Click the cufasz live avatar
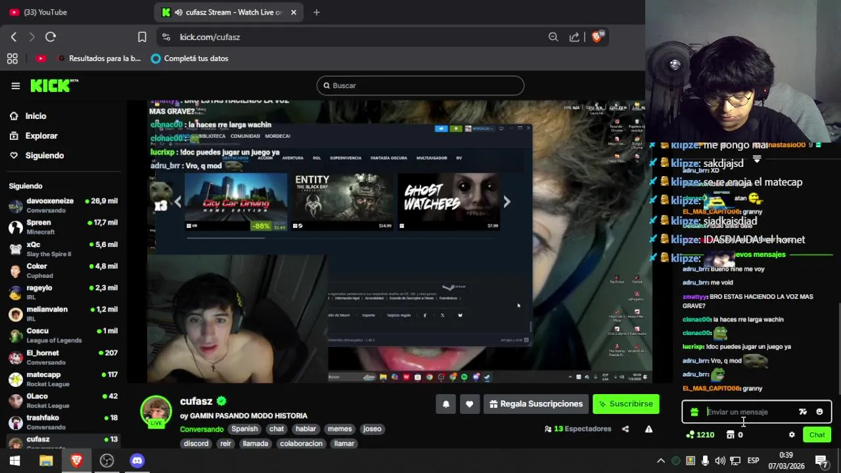The image size is (841, 473). click(156, 412)
